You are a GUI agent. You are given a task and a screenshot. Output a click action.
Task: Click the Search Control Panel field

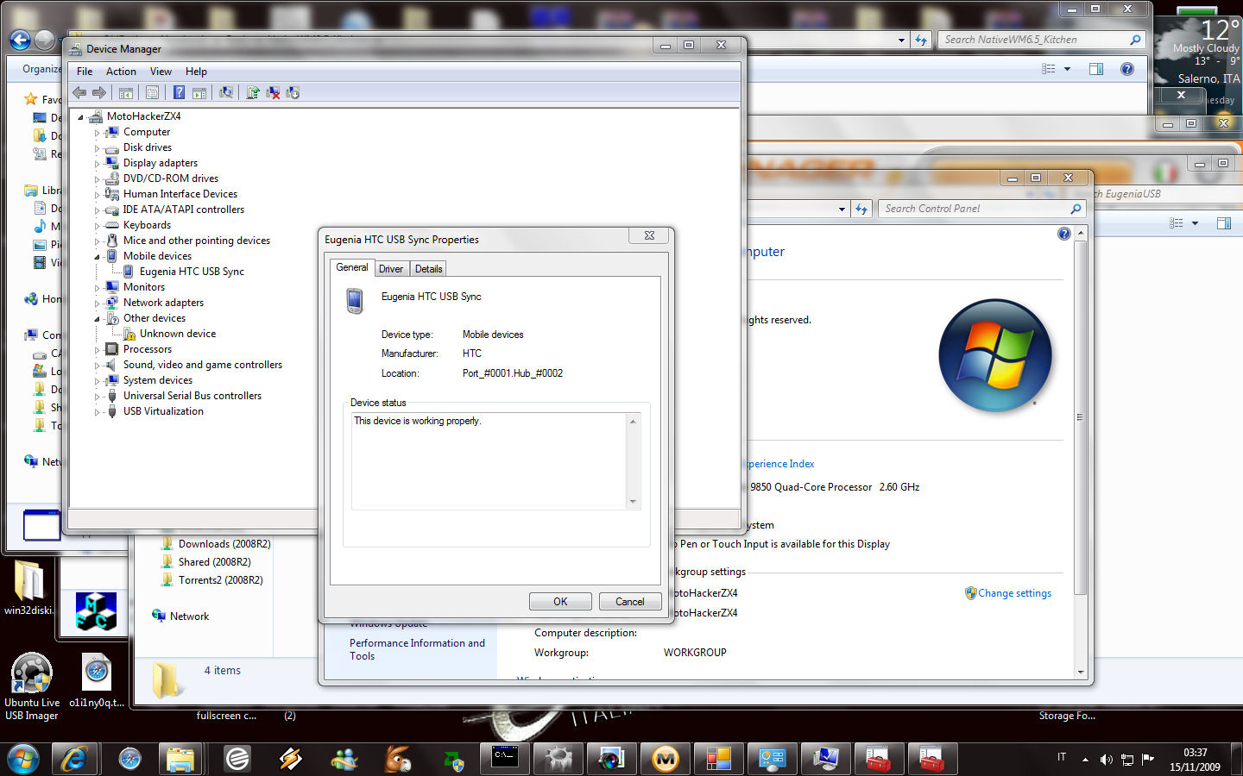pos(981,209)
